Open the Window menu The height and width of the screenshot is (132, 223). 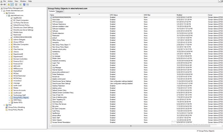[23, 1]
